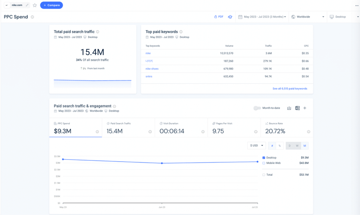This screenshot has width=360, height=215.
Task: Open the nike shoes keyword link
Action: tap(152, 69)
